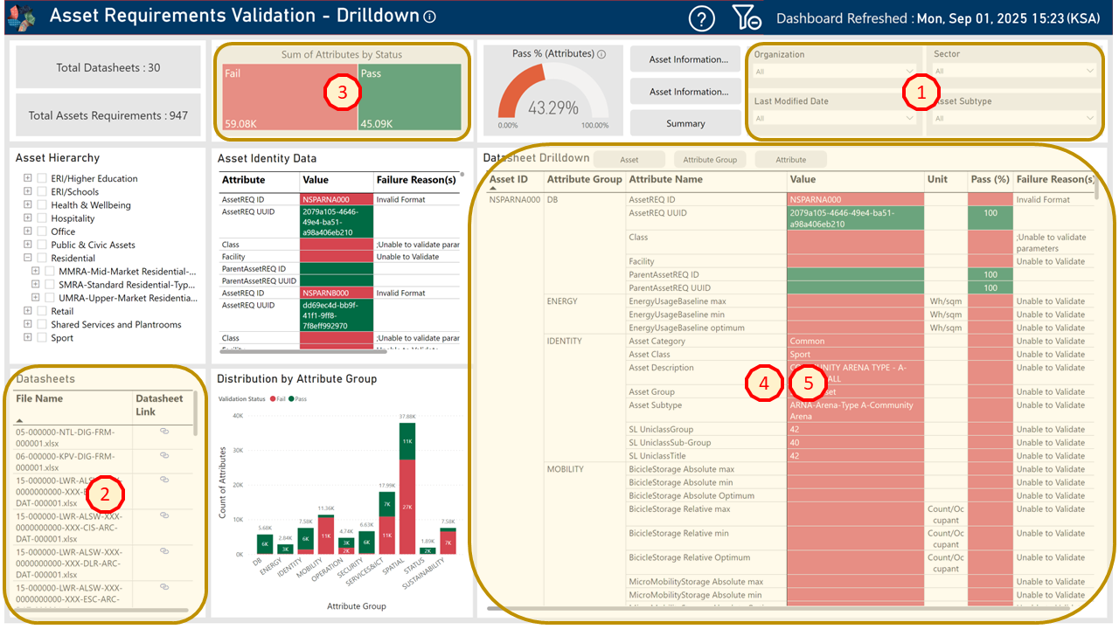Collapse the Residential tree node
The image size is (1119, 629).
(28, 259)
